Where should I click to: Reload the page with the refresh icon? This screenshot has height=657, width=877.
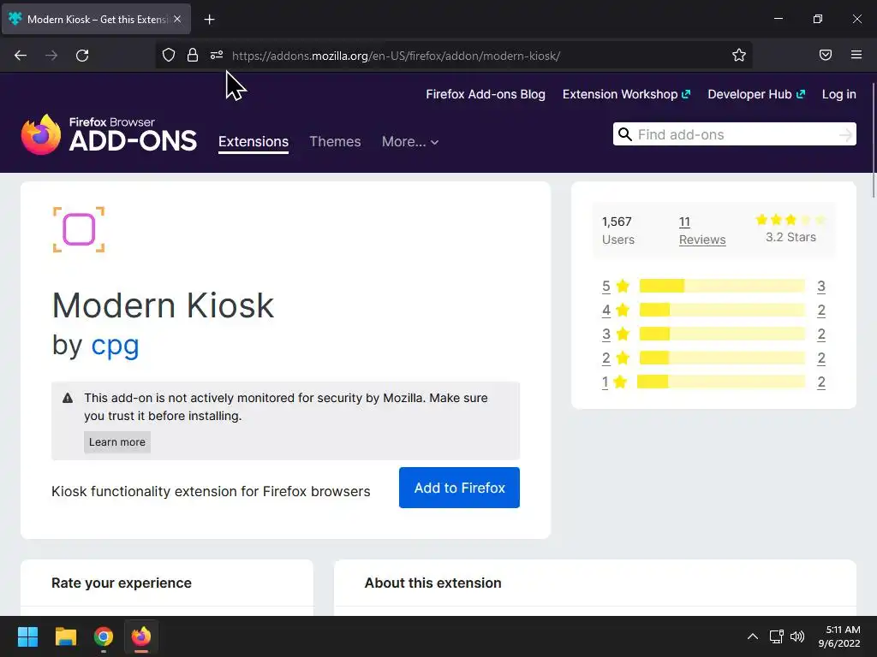tap(82, 56)
